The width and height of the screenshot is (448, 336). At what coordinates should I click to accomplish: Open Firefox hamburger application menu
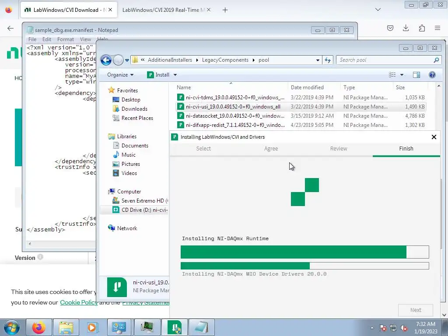click(x=437, y=28)
